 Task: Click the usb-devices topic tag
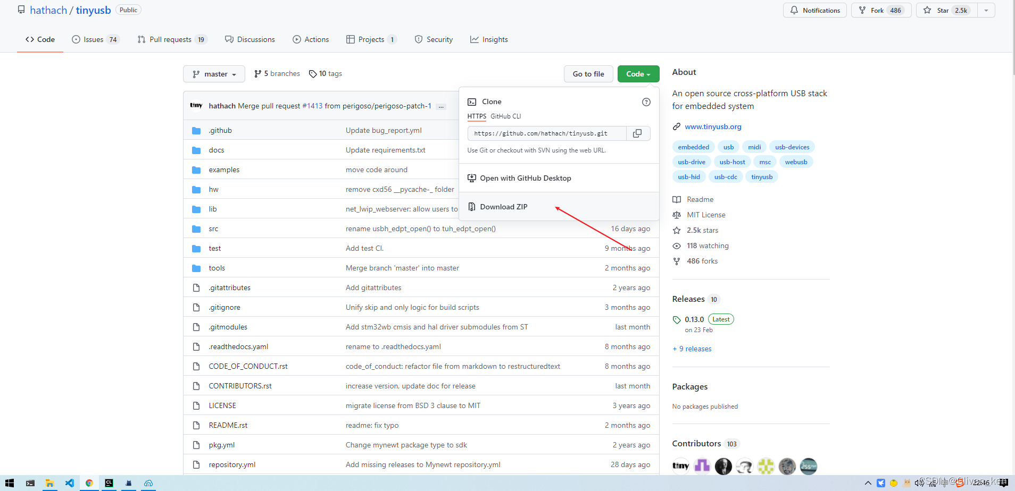792,147
